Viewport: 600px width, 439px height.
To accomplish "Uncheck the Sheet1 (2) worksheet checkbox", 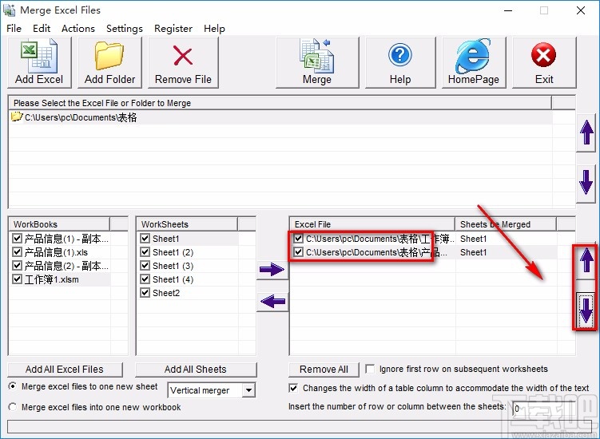I will (x=145, y=252).
